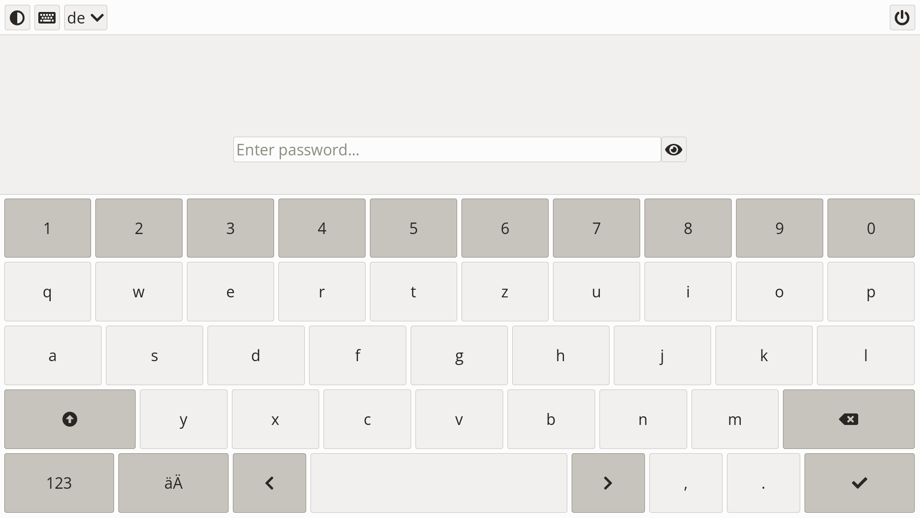920x518 pixels.
Task: Move cursor left with arrow key
Action: [x=269, y=483]
